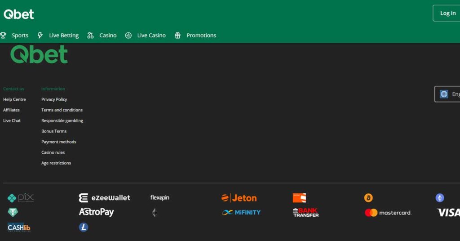Click the eZeeWallet payment logo
The height and width of the screenshot is (241, 460).
pos(104,198)
